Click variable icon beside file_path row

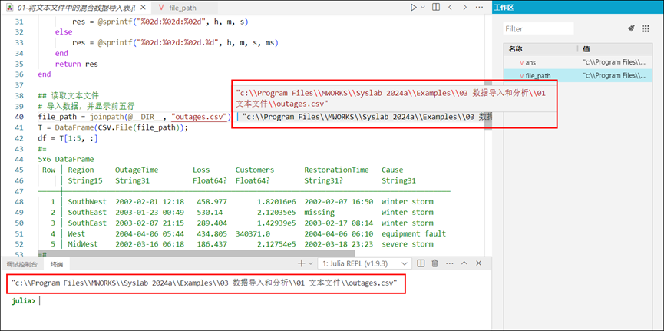coord(522,76)
